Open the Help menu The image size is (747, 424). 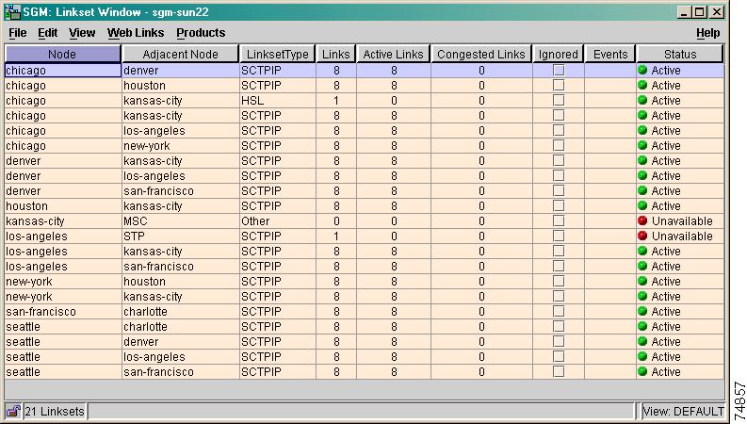tap(708, 33)
